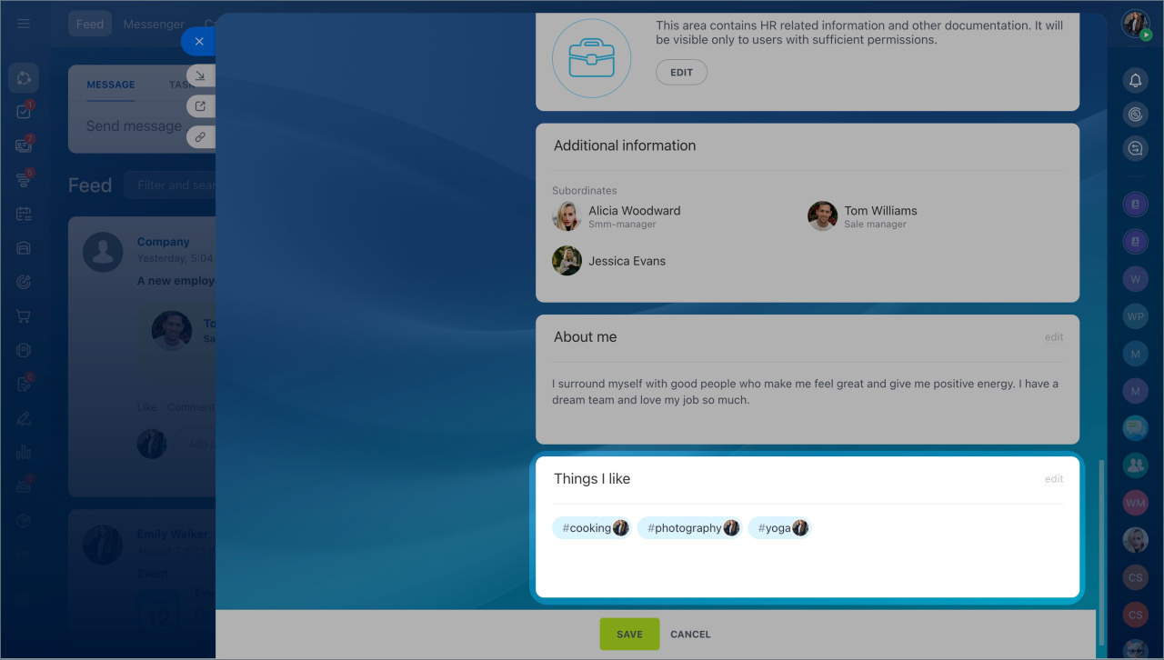The image size is (1164, 660).
Task: Click Alicia Woodward's avatar photo
Action: [x=567, y=216]
